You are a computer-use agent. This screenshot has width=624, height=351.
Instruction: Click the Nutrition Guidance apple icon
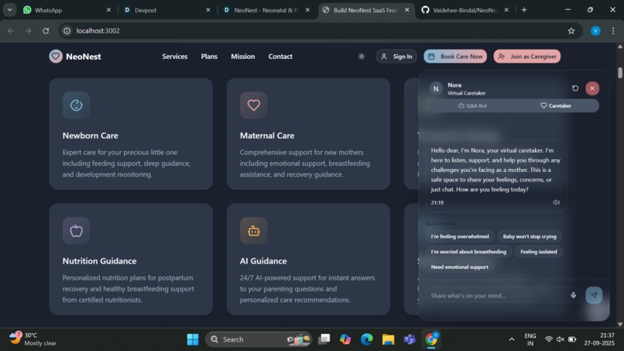pos(76,231)
